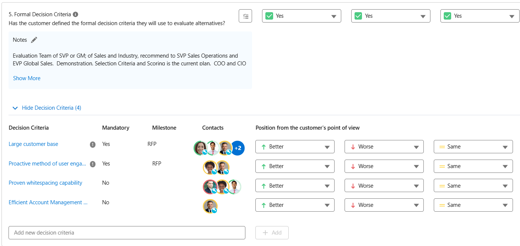Open Better dropdown for Large customer base

tap(295, 147)
